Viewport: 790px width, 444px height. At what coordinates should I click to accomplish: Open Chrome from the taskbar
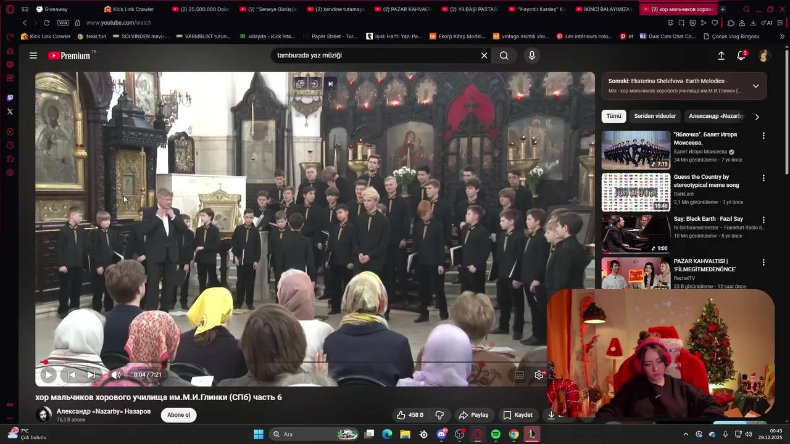(x=513, y=434)
